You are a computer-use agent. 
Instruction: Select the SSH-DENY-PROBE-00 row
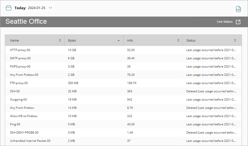click(24, 133)
